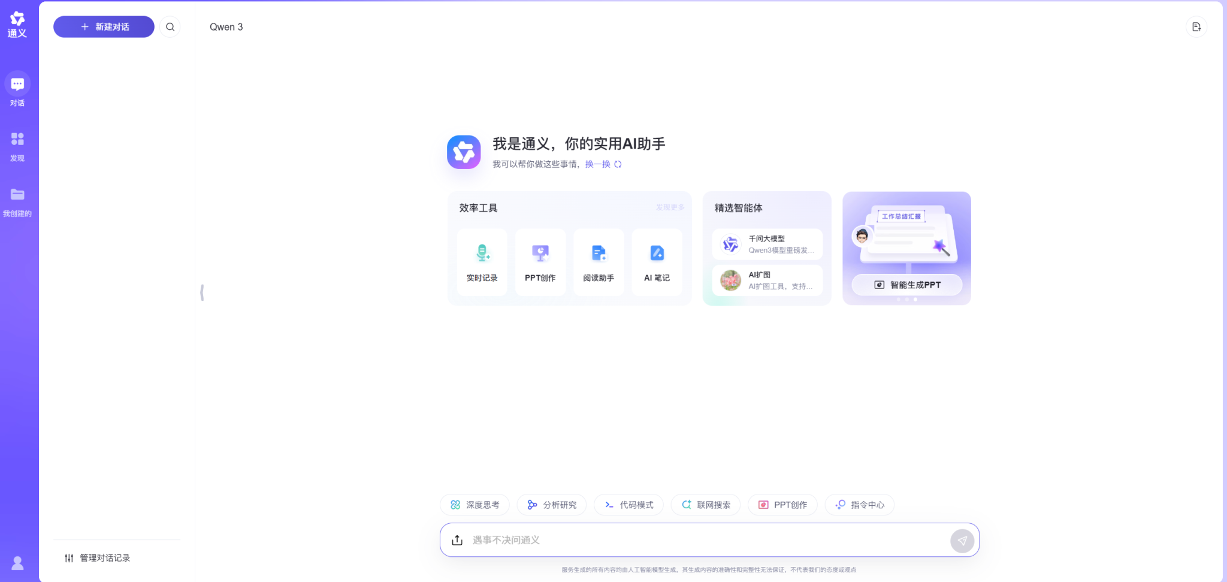Click the 智能生成PPT banner button
This screenshot has width=1227, height=582.
click(x=907, y=285)
